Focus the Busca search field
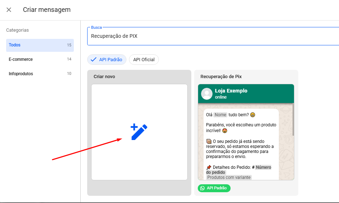 213,36
